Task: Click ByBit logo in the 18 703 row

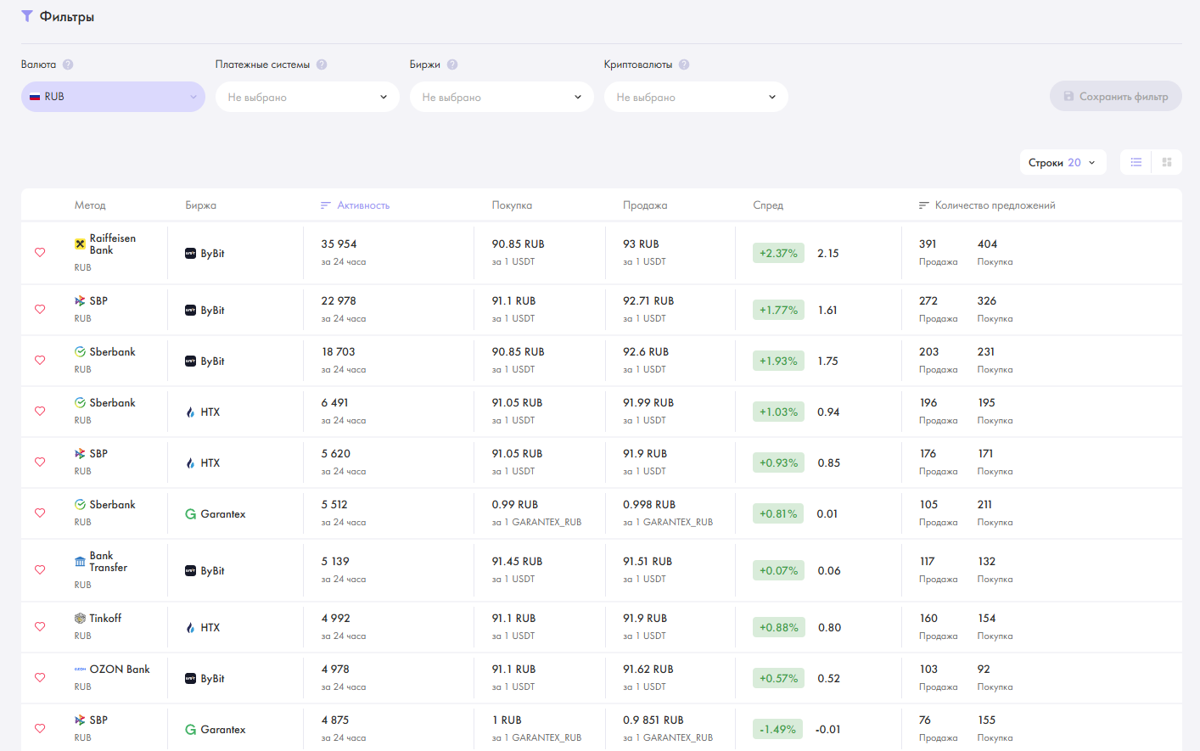Action: 191,361
